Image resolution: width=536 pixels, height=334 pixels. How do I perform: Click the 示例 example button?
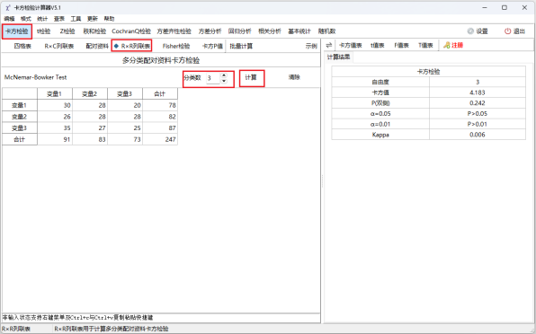311,46
